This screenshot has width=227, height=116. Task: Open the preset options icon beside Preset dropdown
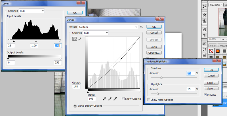(x=141, y=27)
